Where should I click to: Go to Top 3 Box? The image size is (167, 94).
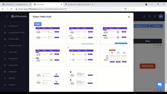tap(13, 52)
